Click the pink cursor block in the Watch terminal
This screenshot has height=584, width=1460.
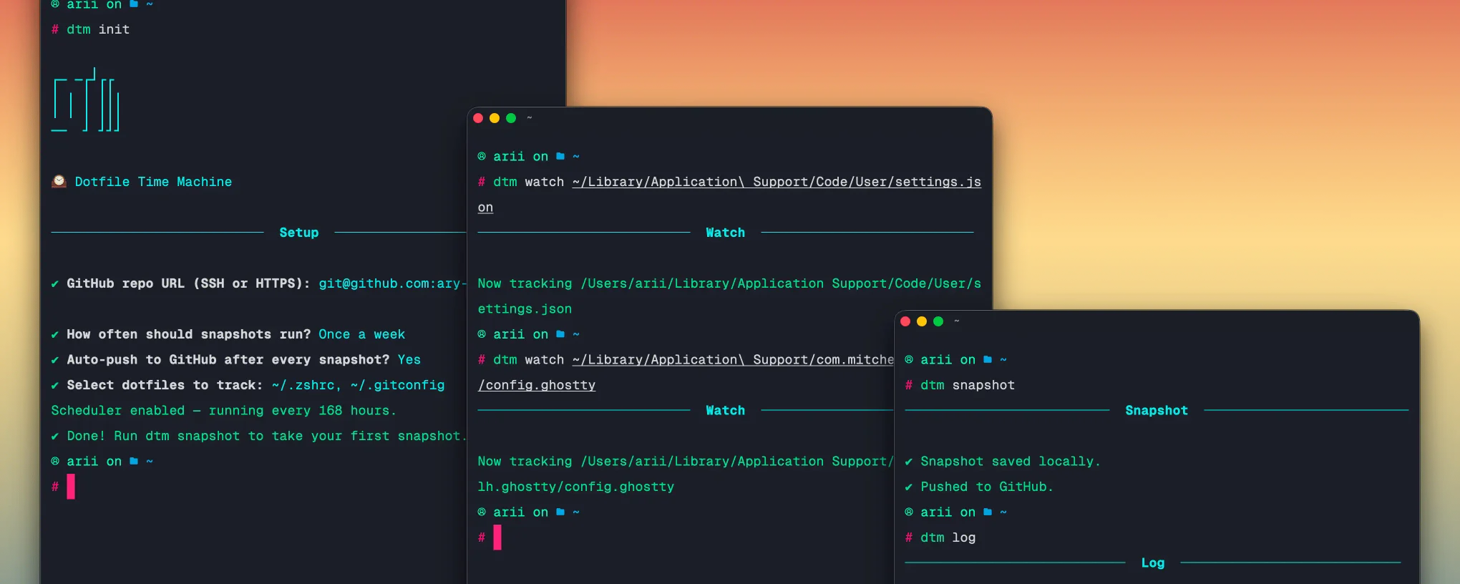[497, 537]
